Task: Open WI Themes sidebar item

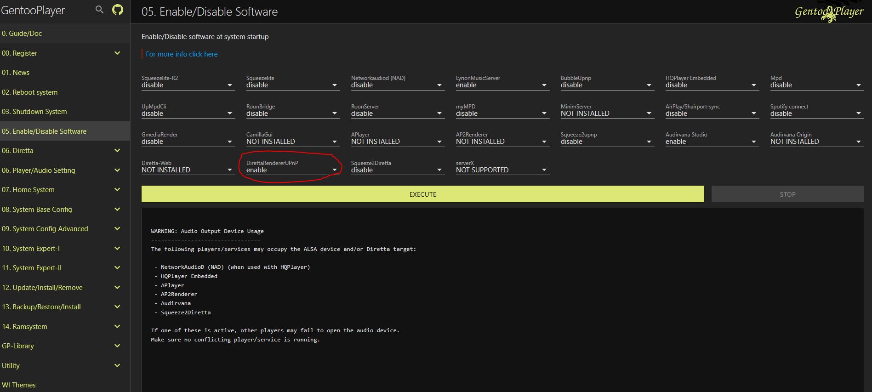Action: [65, 385]
